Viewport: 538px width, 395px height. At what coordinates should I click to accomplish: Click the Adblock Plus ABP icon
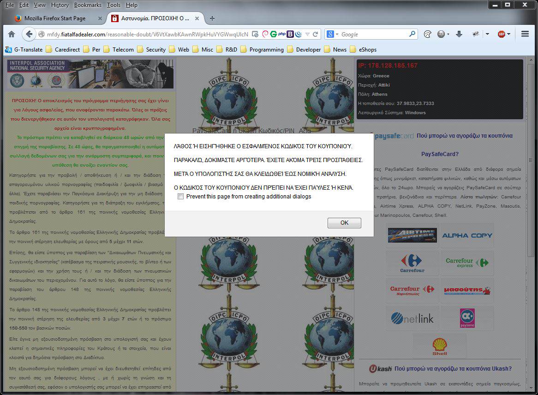(x=501, y=34)
